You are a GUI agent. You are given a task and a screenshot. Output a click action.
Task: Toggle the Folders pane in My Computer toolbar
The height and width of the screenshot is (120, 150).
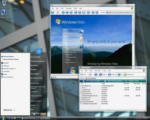pyautogui.click(x=112, y=75)
